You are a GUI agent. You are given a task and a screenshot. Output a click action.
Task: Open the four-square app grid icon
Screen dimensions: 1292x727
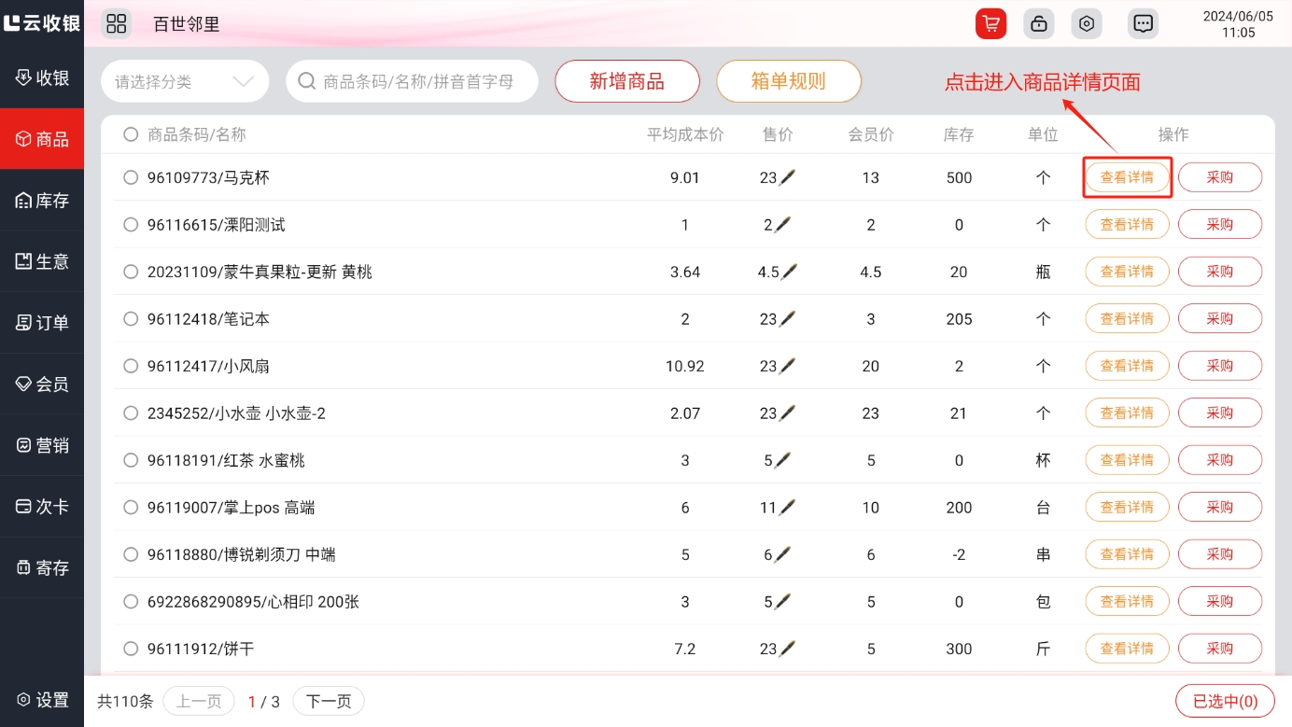116,23
